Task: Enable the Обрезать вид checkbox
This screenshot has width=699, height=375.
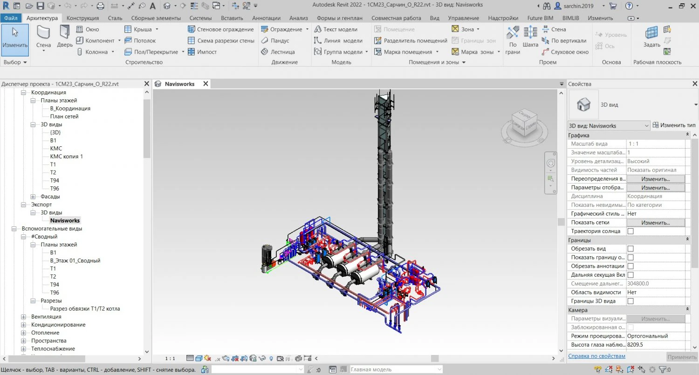Action: point(630,249)
